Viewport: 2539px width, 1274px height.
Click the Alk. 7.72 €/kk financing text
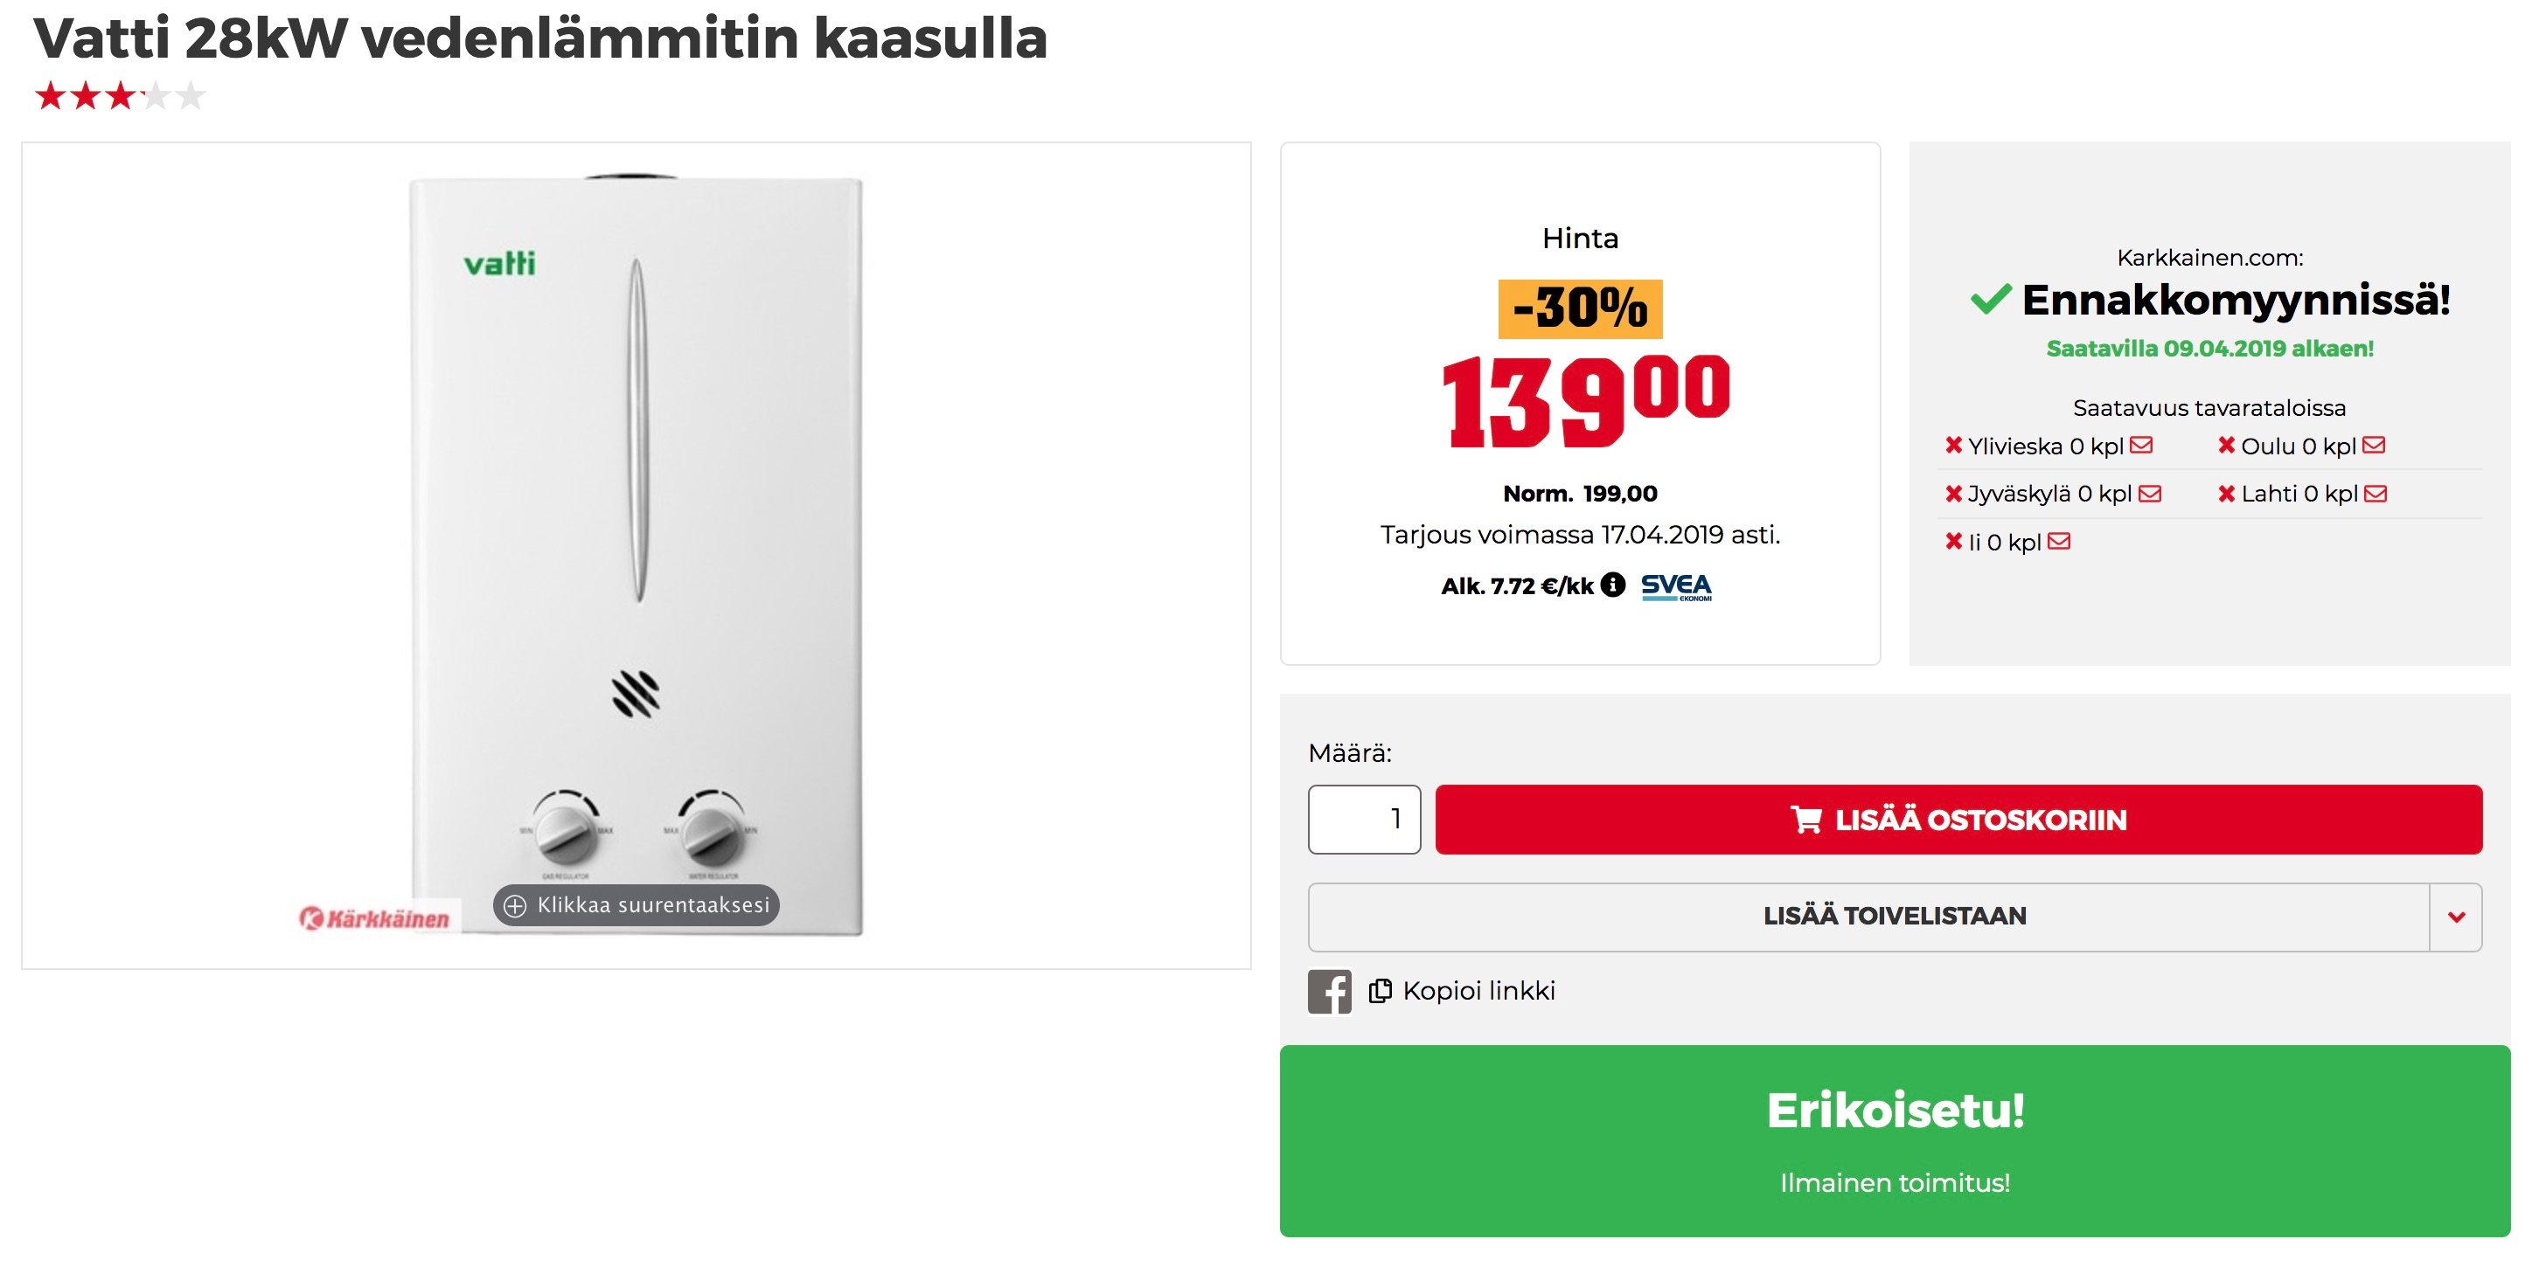[x=1517, y=587]
